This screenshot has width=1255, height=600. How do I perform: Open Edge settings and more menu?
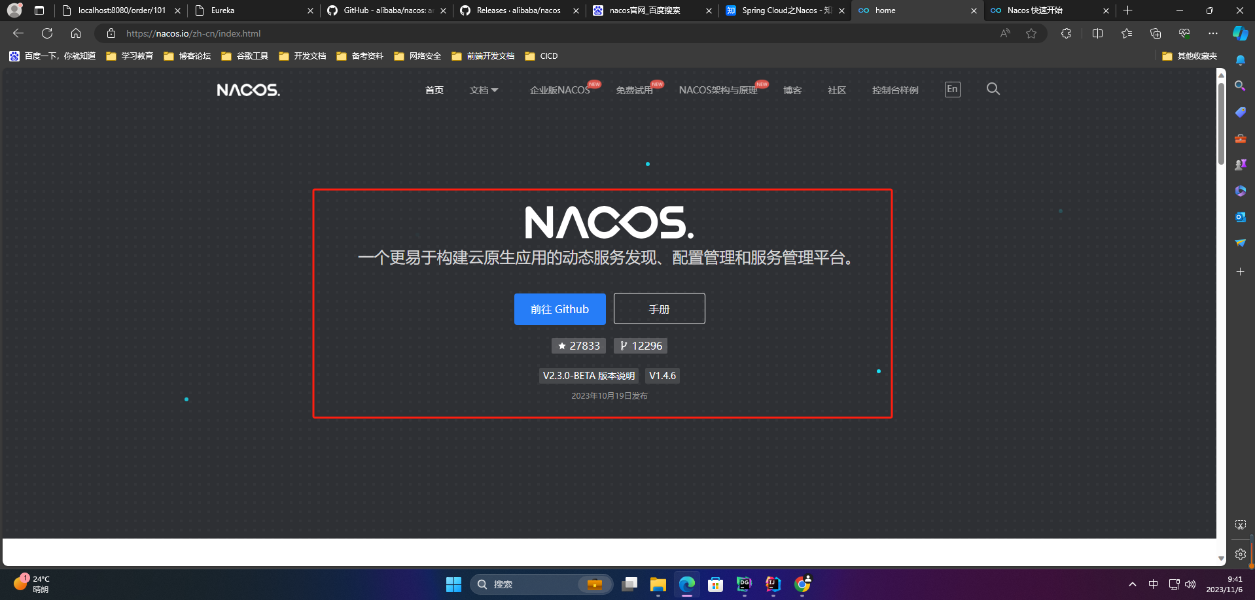coord(1212,33)
